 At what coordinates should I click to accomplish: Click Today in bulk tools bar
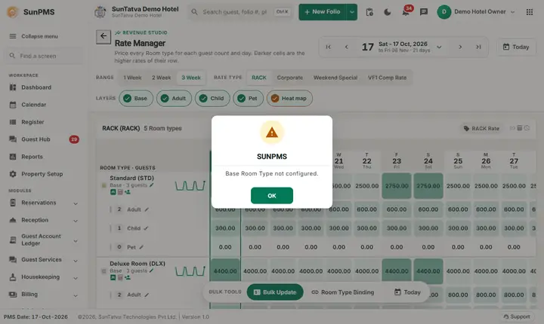click(407, 292)
